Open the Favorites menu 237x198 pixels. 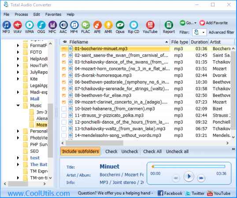pos(53,15)
